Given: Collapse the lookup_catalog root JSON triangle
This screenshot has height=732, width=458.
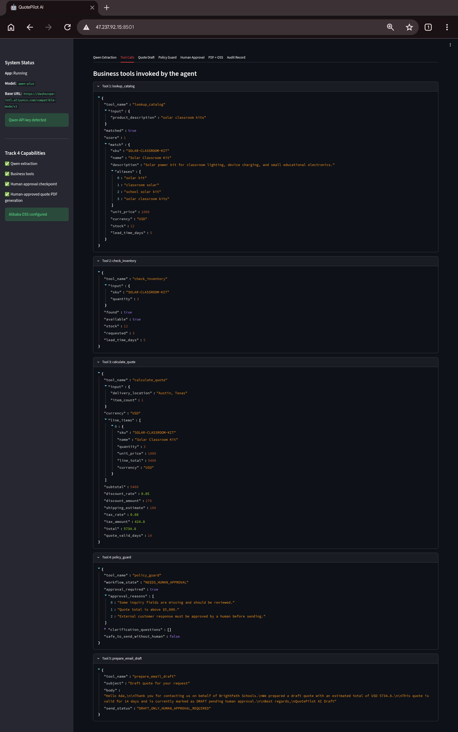Looking at the screenshot, I should [99, 98].
